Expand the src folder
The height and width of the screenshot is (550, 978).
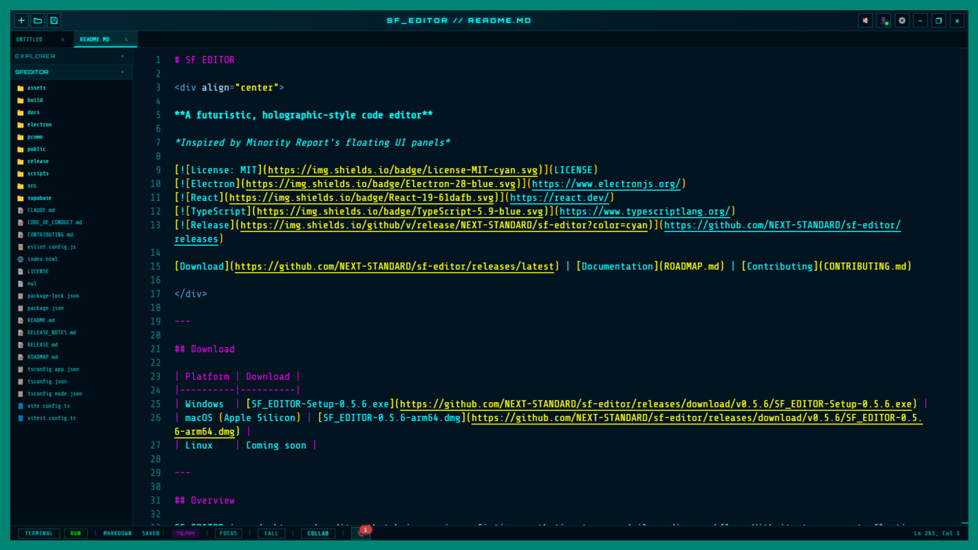32,185
